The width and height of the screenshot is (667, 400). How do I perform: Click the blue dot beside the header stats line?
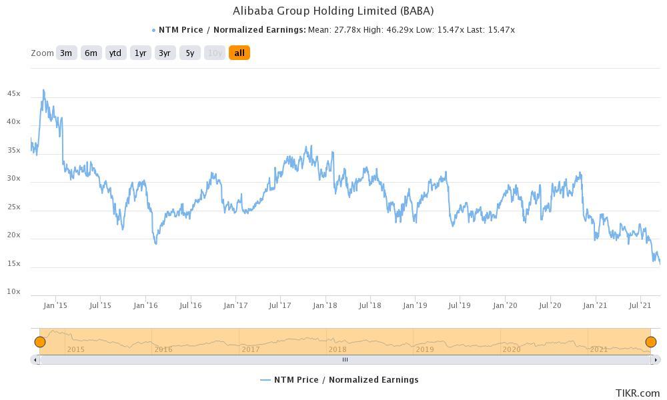coord(153,29)
